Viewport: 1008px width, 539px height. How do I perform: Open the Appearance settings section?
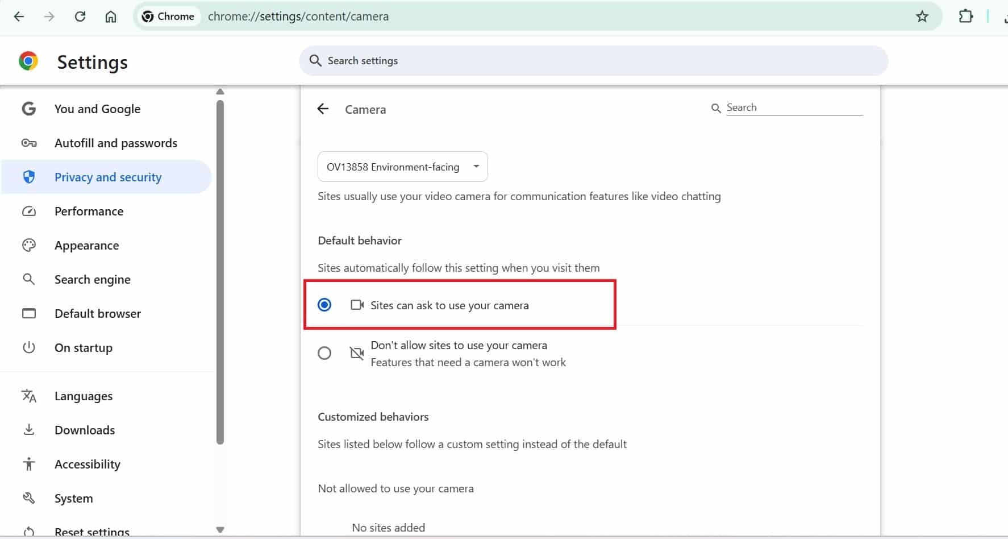click(x=86, y=246)
